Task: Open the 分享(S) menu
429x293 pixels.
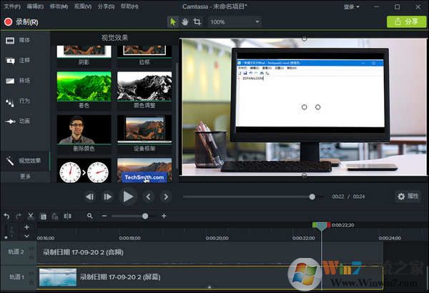Action: click(106, 6)
